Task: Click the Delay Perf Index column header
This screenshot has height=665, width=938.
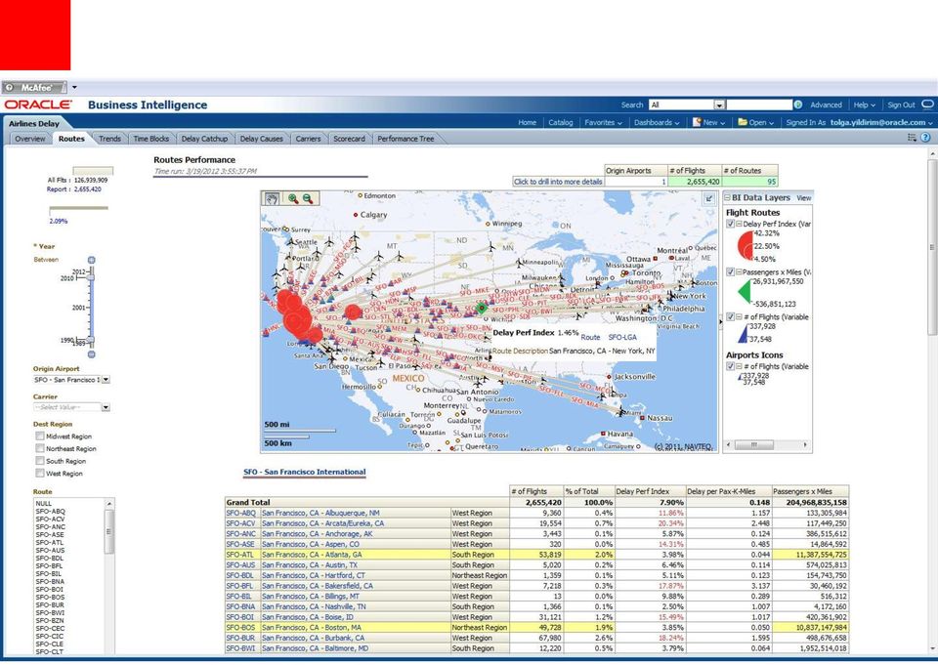Action: tap(651, 491)
